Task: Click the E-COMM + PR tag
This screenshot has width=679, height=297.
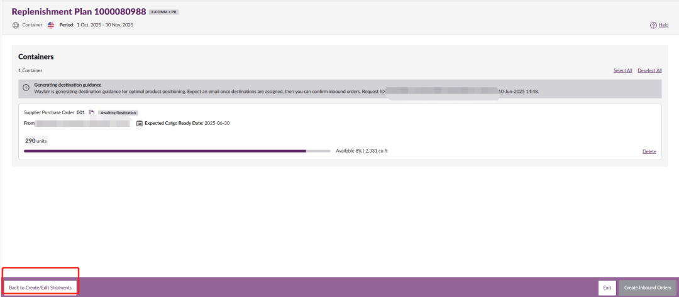Action: (x=163, y=12)
